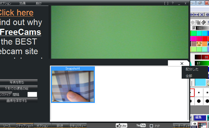This screenshot has height=128, width=209.
Task: Click the green webcam preview area
Action: tap(120, 32)
